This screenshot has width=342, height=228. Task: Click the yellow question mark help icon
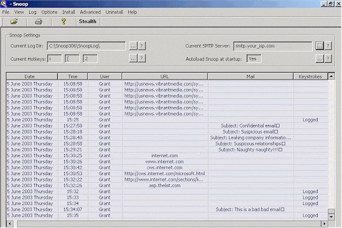(x=63, y=21)
